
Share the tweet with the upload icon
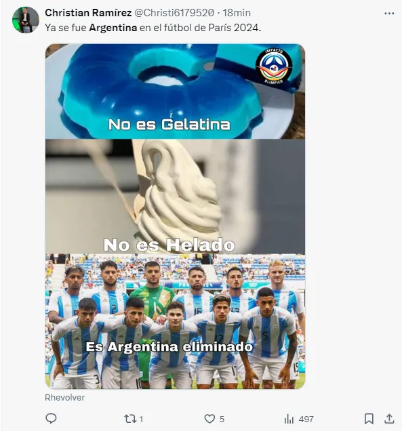(389, 419)
